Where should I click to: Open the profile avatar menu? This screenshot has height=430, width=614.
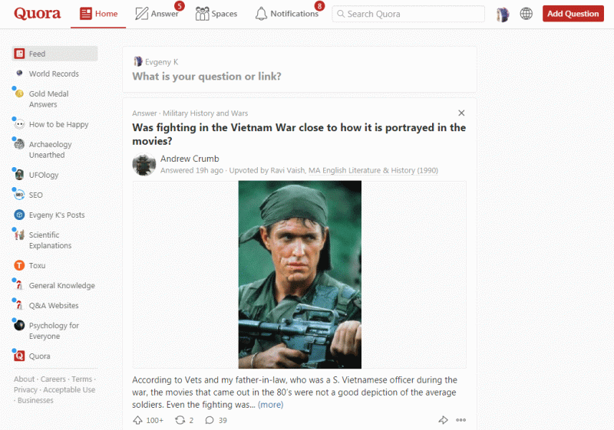click(x=503, y=15)
